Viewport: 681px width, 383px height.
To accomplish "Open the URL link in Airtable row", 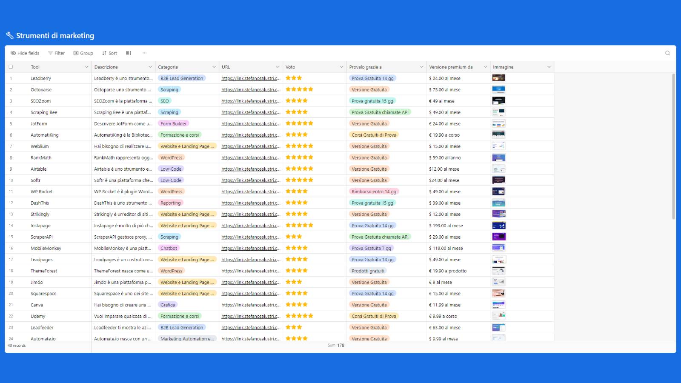I will click(251, 169).
